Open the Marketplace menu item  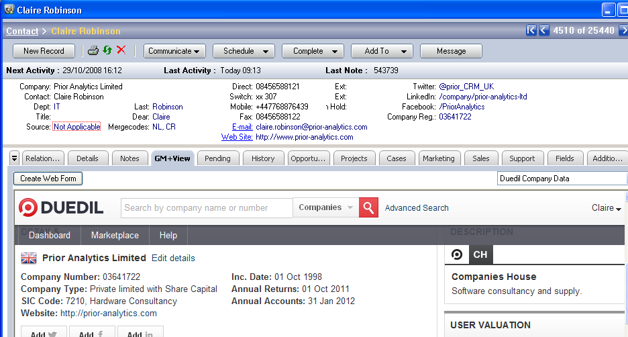point(115,235)
